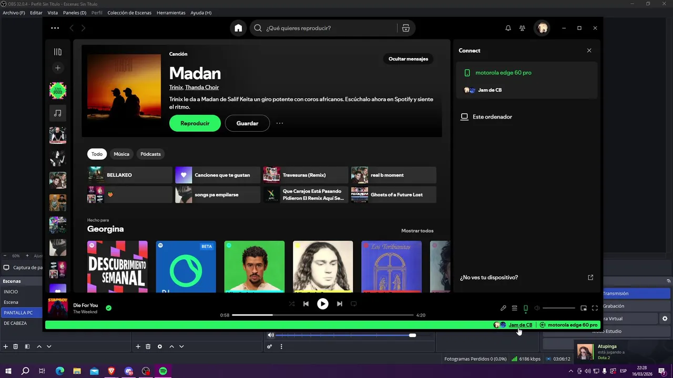Viewport: 673px width, 378px height.
Task: Skip to previous track
Action: 306,303
